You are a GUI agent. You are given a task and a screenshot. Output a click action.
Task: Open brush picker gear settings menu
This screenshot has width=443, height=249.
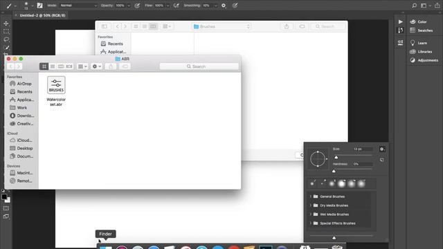(382, 149)
